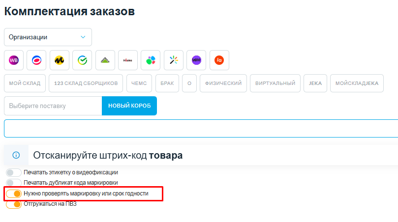
Task: Select the Wildberries (WB) marketplace icon
Action: (x=14, y=60)
